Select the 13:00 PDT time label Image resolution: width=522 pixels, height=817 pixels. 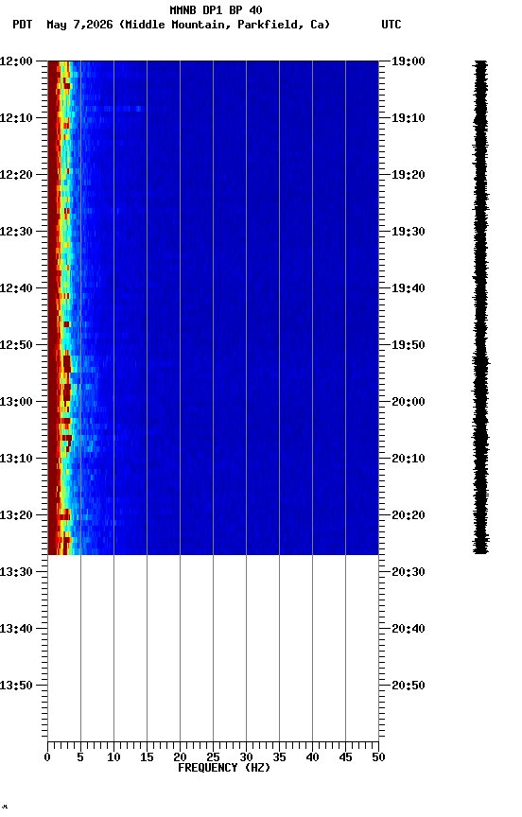click(x=16, y=402)
